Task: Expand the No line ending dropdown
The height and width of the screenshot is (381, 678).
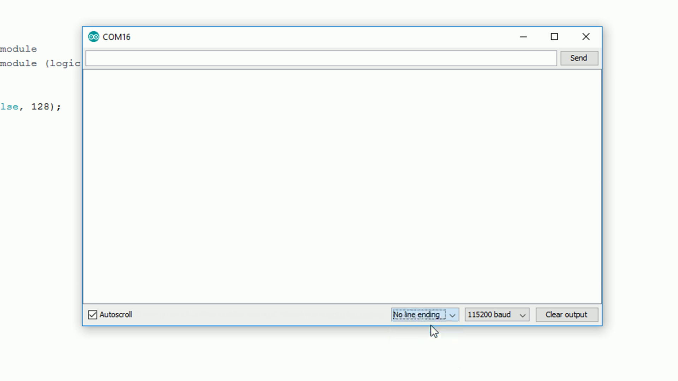Action: pyautogui.click(x=451, y=314)
